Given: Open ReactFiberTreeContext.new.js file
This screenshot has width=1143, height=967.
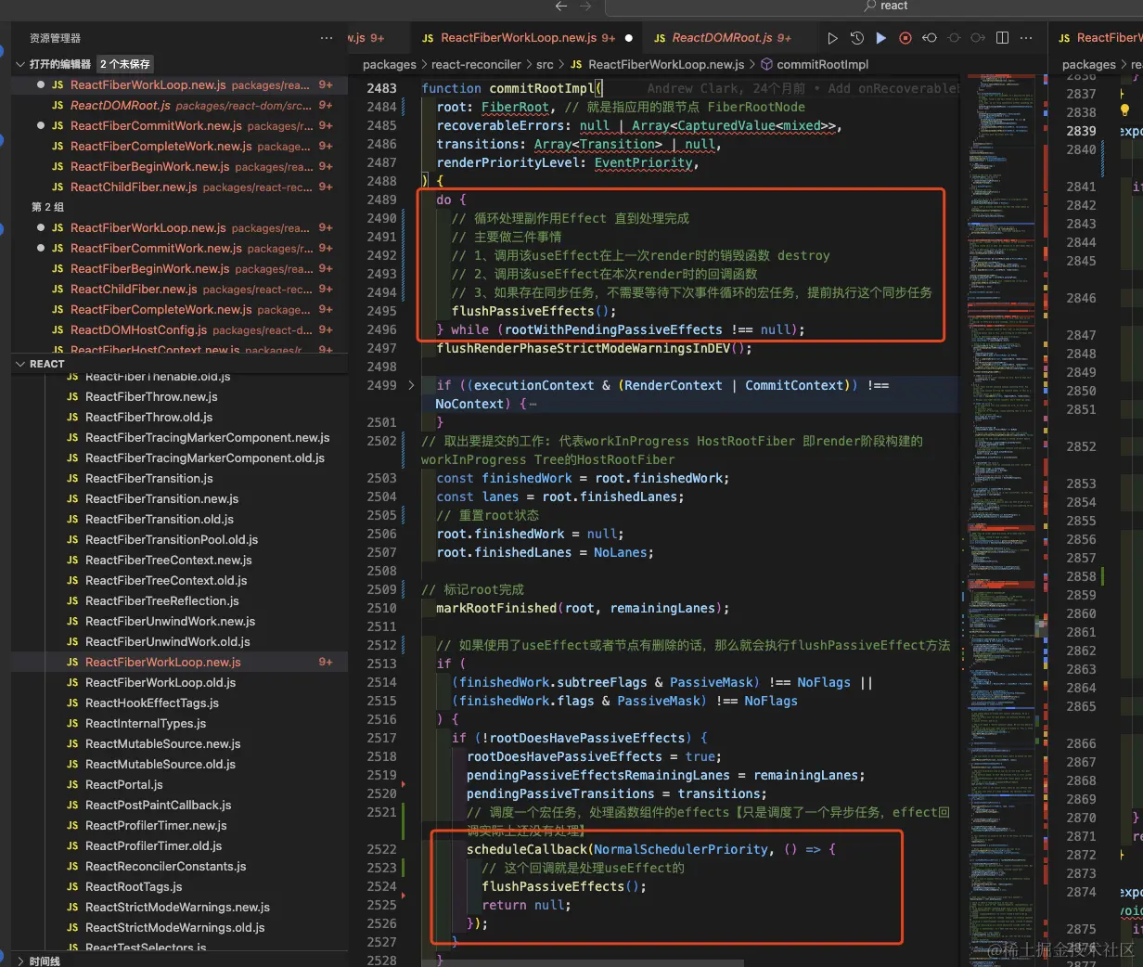Looking at the screenshot, I should coord(179,560).
